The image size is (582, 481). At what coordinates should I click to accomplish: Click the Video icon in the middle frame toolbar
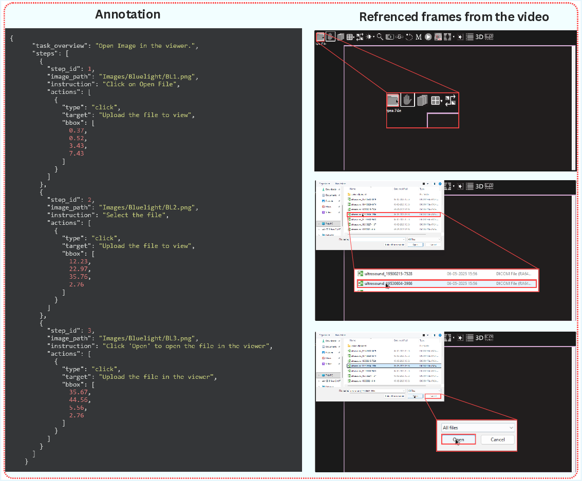(489, 186)
